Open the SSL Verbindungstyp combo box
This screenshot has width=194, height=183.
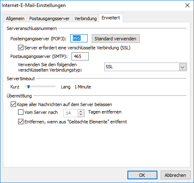pyautogui.click(x=145, y=67)
